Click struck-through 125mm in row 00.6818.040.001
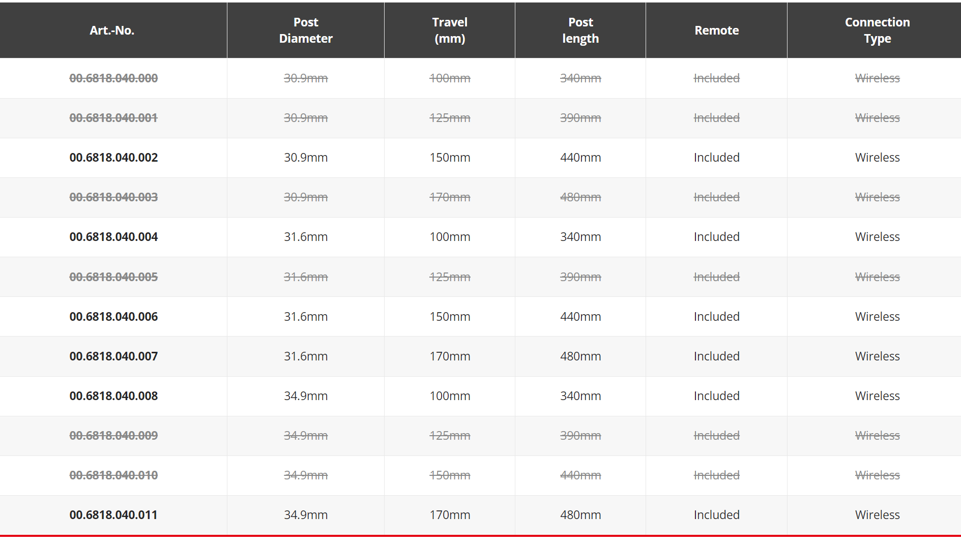961x546 pixels. 450,118
